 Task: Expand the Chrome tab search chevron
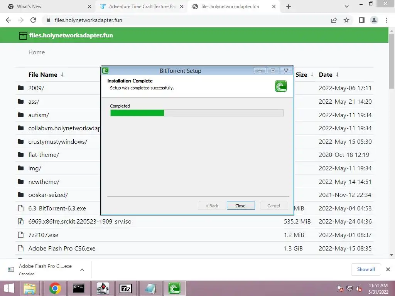coord(347,7)
